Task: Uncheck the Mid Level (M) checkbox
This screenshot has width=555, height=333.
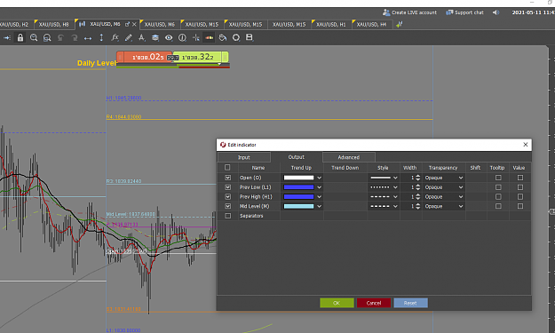Action: point(227,206)
